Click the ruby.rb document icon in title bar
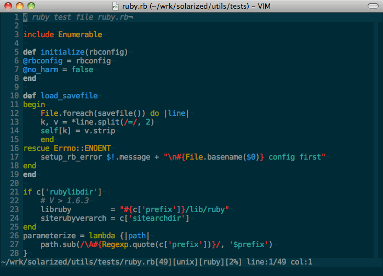The image size is (383, 276). (115, 6)
